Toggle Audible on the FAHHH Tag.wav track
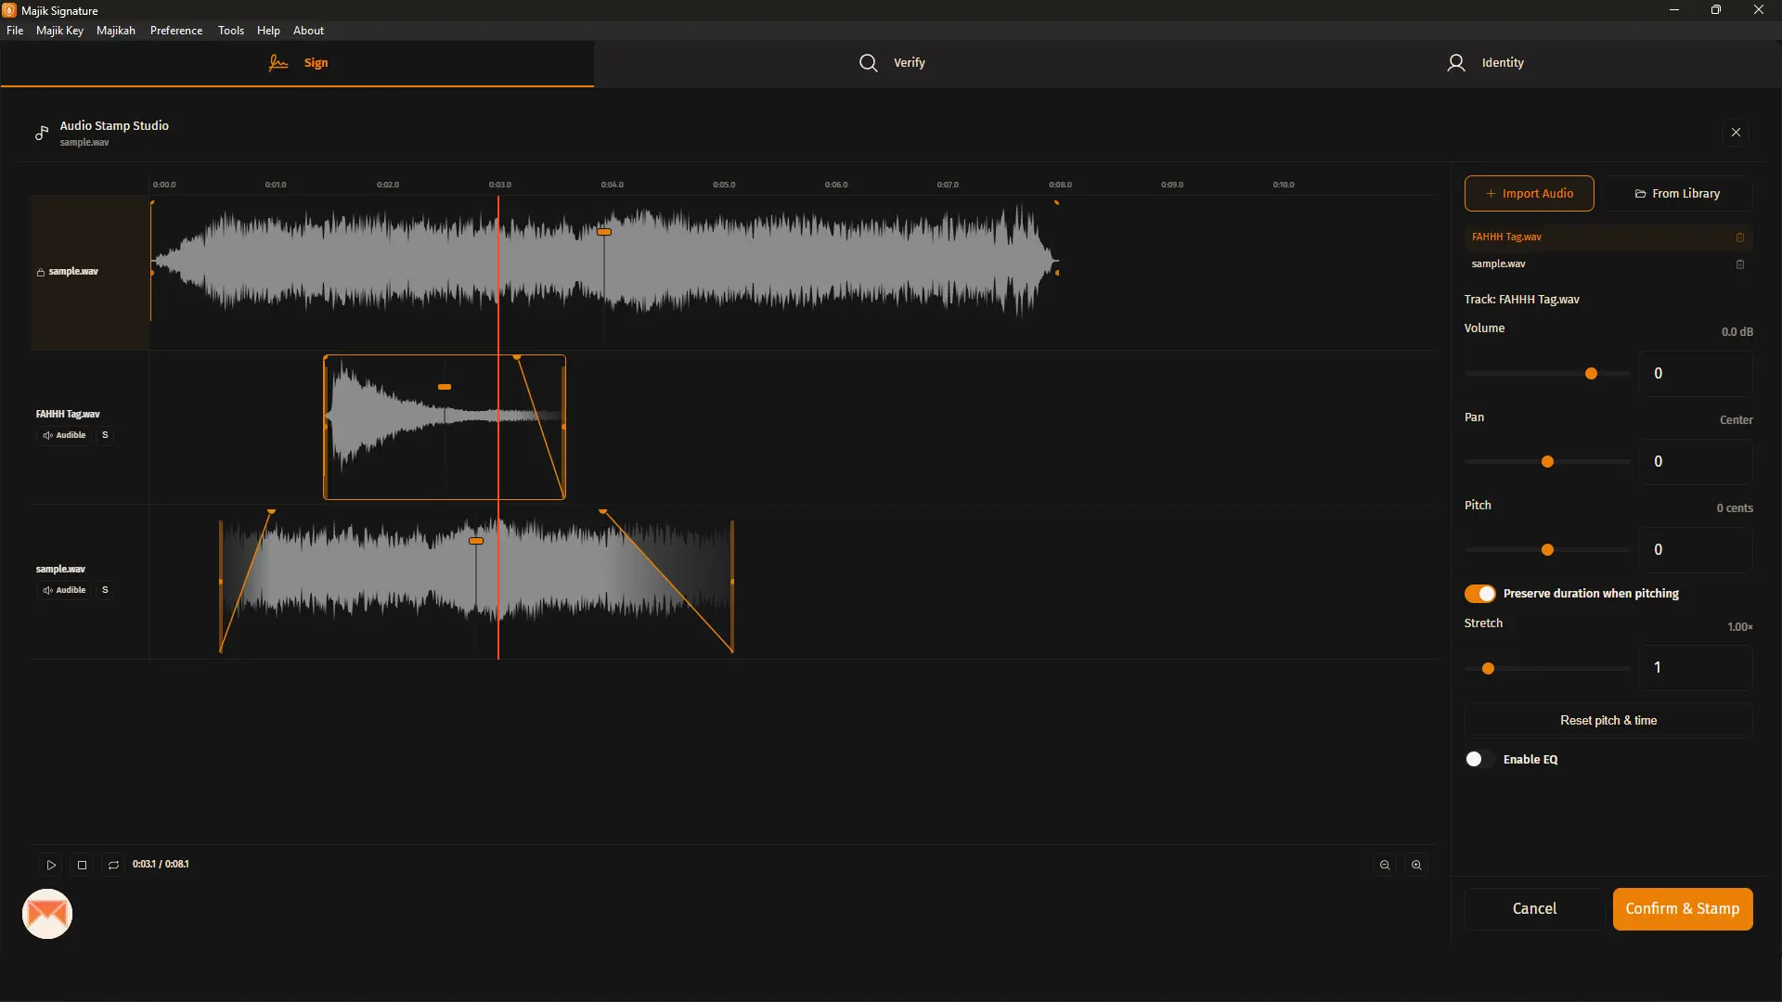 (64, 435)
